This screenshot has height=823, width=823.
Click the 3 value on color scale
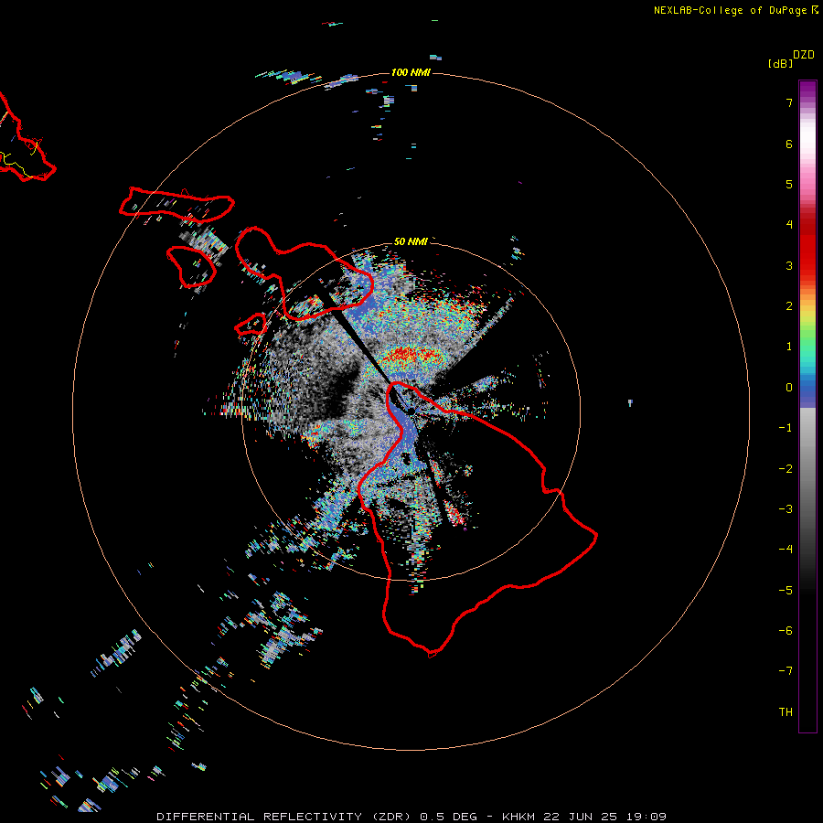(789, 265)
